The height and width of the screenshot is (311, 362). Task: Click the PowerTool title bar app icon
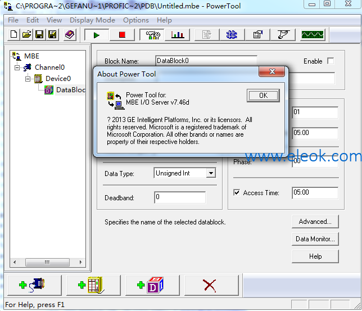(8, 6)
